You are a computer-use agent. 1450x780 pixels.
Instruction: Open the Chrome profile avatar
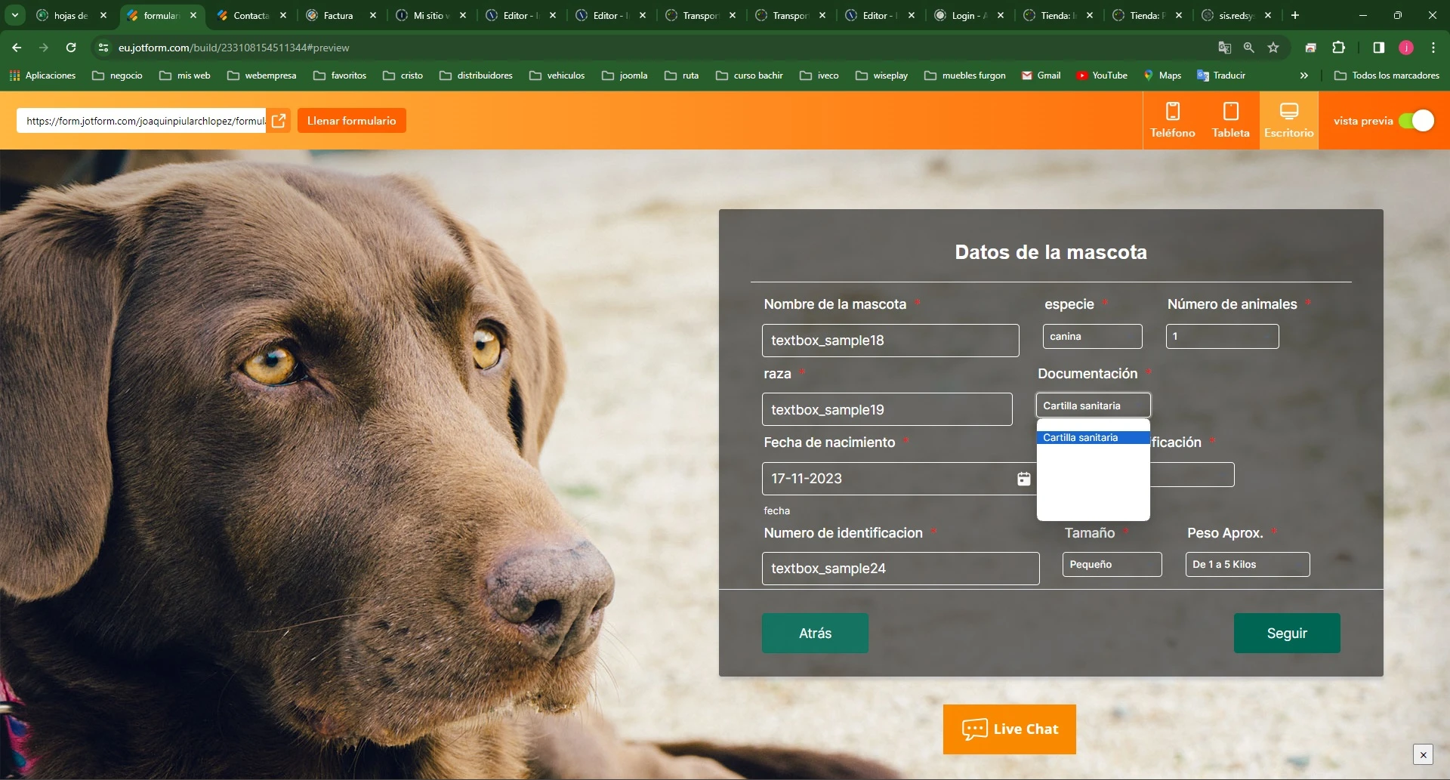tap(1405, 47)
